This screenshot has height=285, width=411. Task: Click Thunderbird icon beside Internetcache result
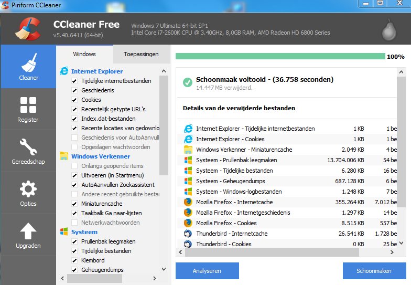coord(188,234)
